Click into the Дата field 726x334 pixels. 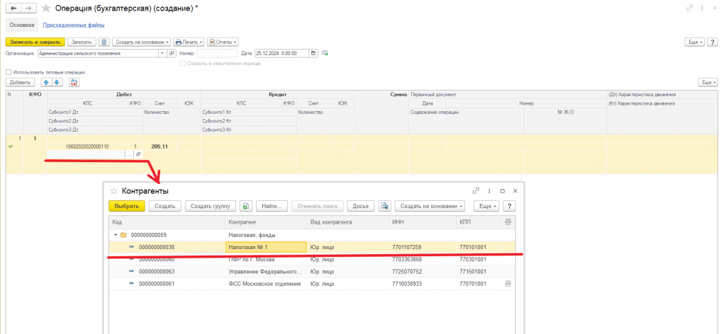[281, 53]
